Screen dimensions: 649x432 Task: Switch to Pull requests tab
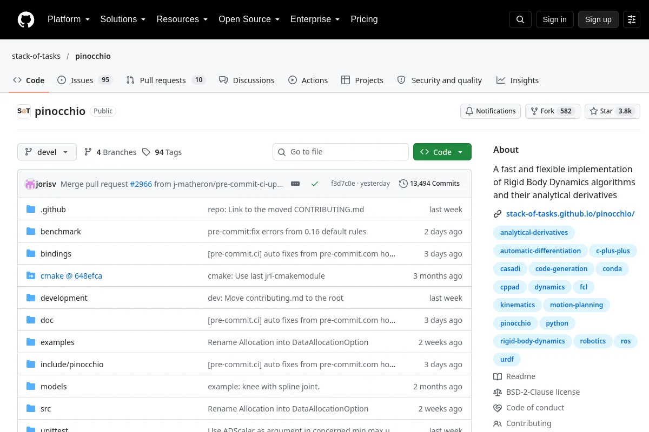point(165,80)
